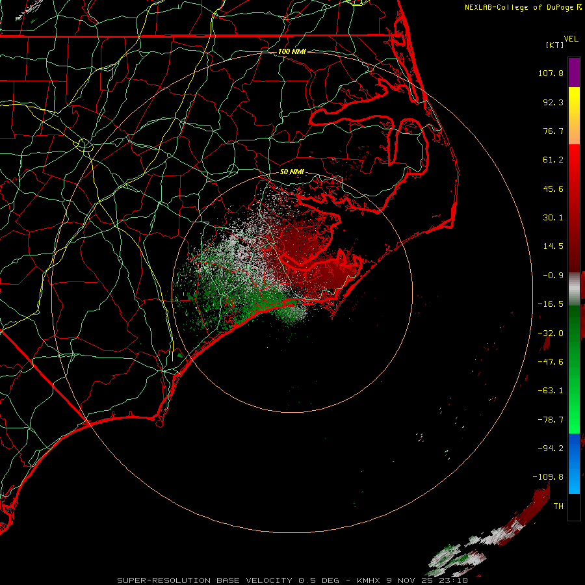The height and width of the screenshot is (585, 585).
Task: Click the -63.1 velocity scale value
Action: (551, 391)
